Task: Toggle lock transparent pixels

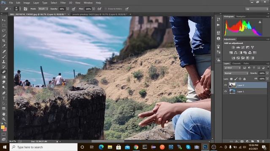Action: 231,79
